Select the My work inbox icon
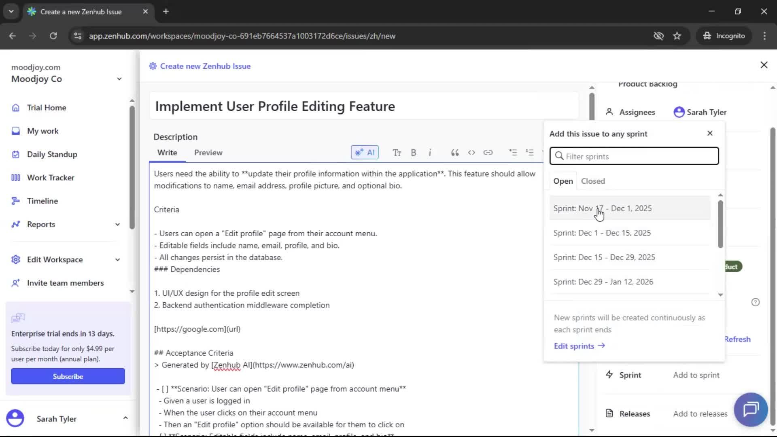This screenshot has width=777, height=437. tap(15, 131)
